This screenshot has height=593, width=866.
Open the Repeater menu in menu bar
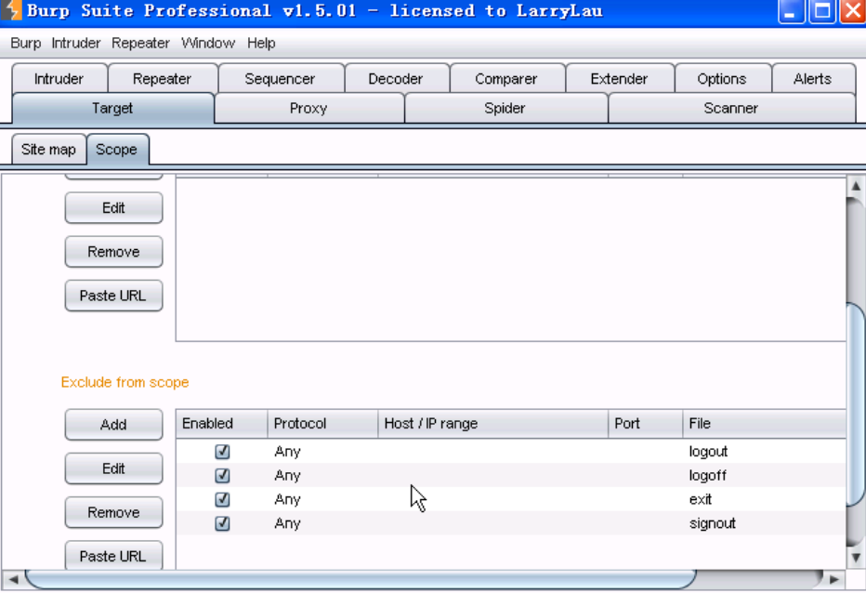point(140,43)
